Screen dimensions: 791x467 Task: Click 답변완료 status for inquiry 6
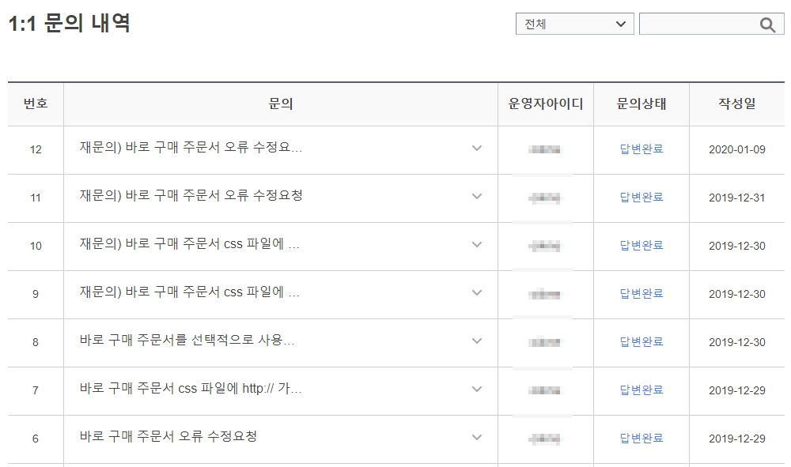tap(641, 438)
